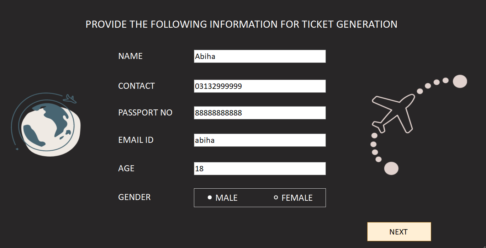
Task: Click the AGE field showing 18
Action: (259, 168)
